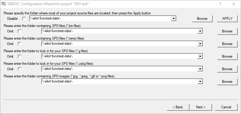The image size is (241, 114).
Task: Tick the Disable checkbox for the project source folder
Action: (24, 19)
